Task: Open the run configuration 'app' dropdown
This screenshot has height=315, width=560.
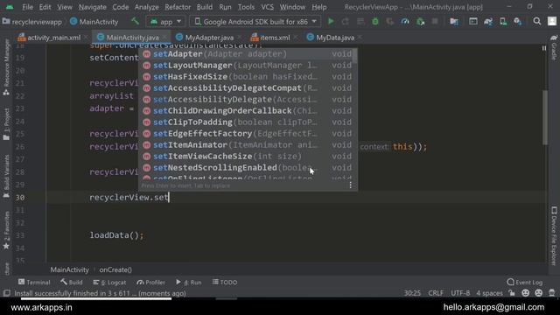Action: click(x=165, y=22)
